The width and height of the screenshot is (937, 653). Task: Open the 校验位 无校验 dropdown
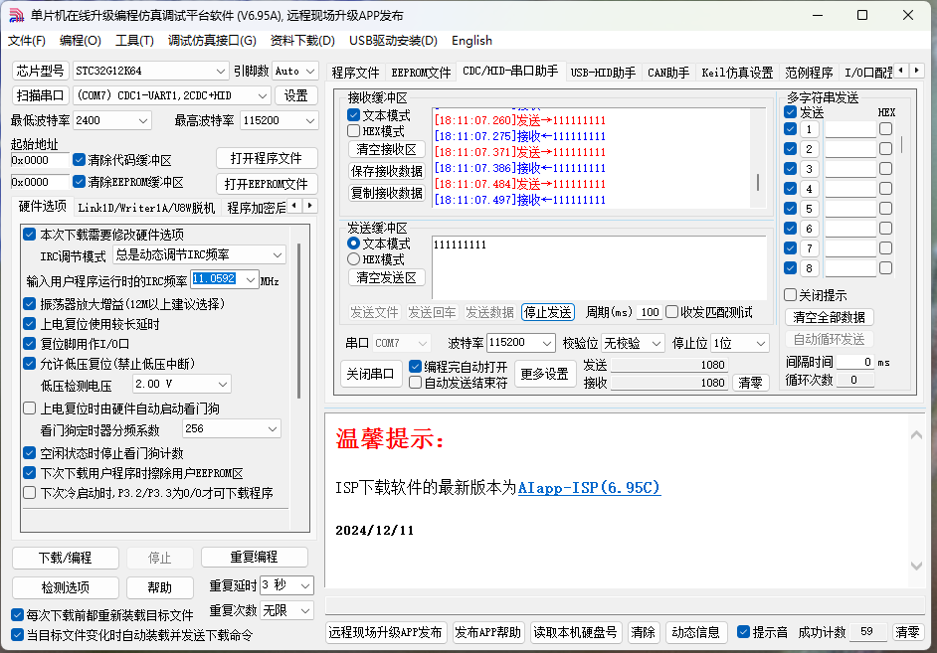(x=656, y=343)
